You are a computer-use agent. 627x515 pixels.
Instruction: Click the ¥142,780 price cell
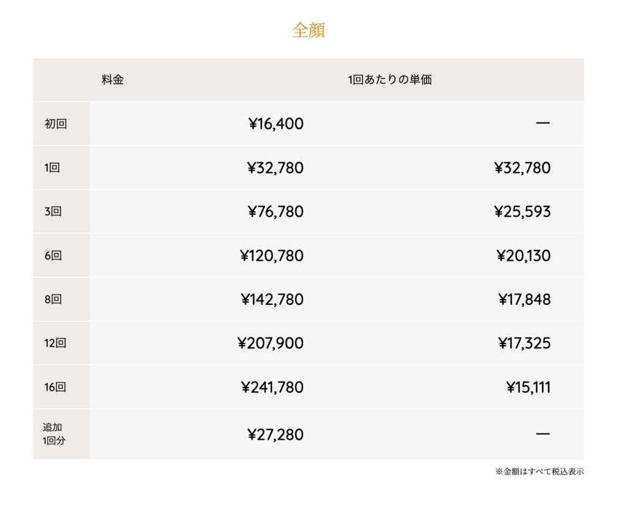[272, 299]
